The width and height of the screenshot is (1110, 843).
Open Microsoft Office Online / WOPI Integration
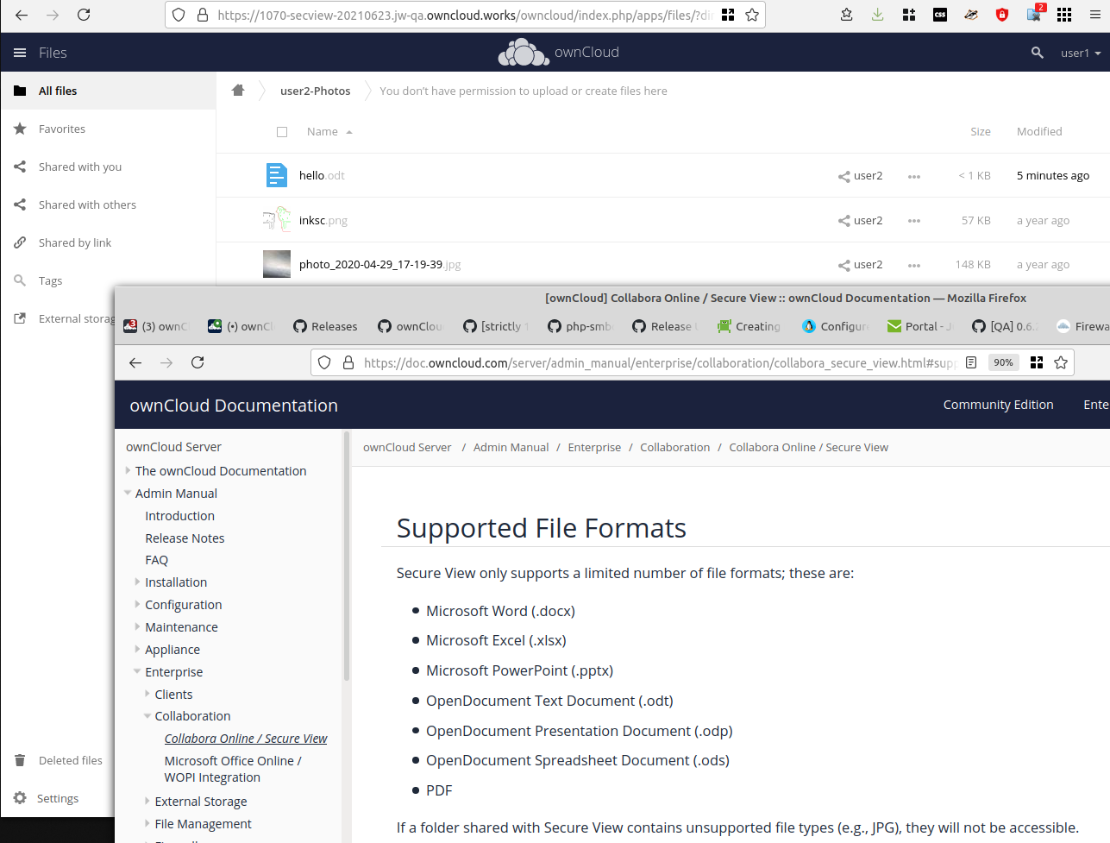click(233, 769)
